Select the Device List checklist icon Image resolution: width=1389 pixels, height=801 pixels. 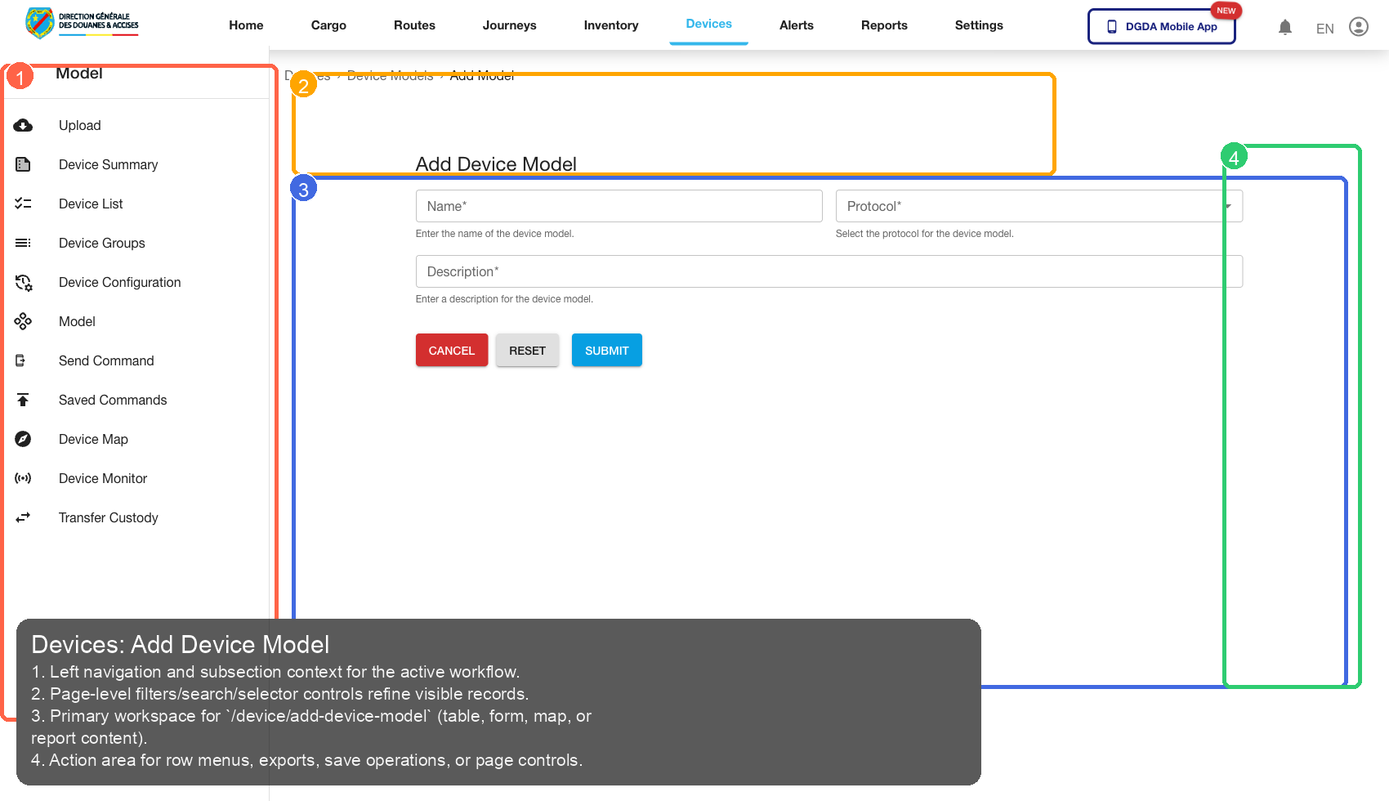click(23, 204)
